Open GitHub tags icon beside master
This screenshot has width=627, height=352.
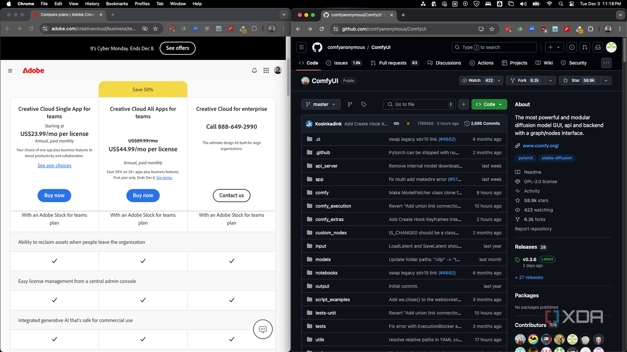point(364,104)
